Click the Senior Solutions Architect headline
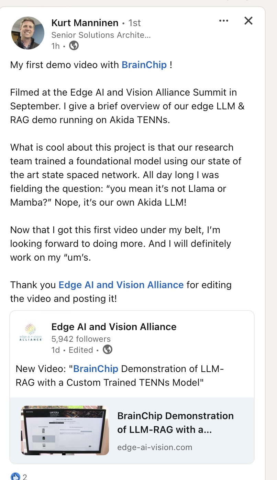 click(x=101, y=35)
